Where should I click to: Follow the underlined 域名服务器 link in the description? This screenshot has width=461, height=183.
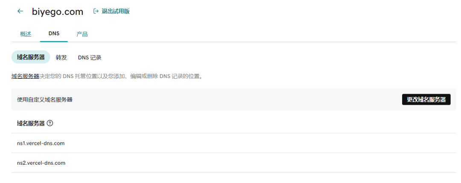[x=25, y=77]
